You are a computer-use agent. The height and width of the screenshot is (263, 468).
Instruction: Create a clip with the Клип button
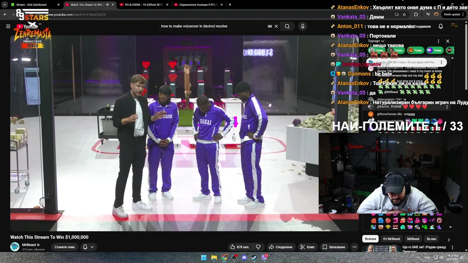click(x=307, y=247)
